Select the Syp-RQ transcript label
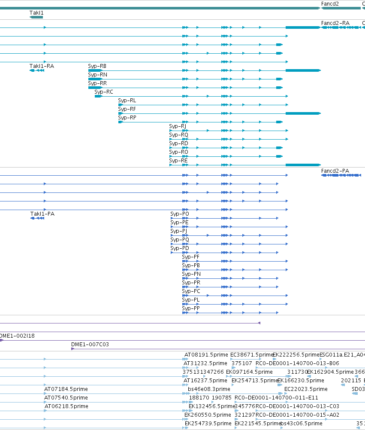Image resolution: width=365 pixels, height=430 pixels. pyautogui.click(x=178, y=135)
